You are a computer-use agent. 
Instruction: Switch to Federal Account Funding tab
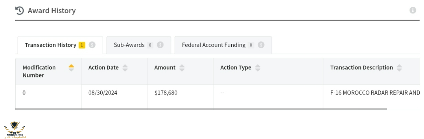point(213,45)
